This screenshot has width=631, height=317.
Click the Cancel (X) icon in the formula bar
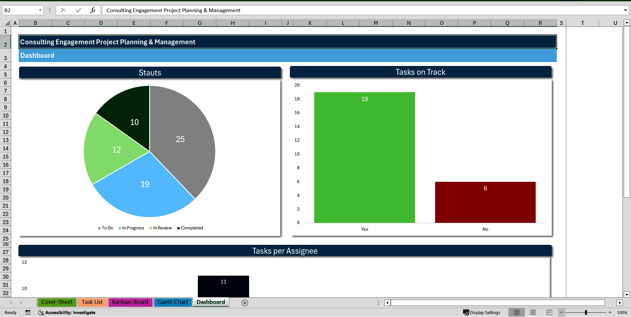coord(63,10)
